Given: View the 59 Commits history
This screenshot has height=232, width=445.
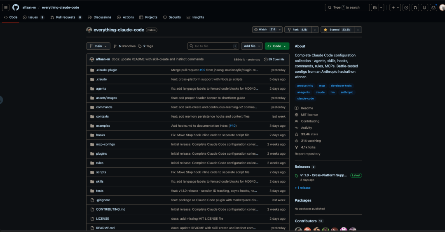Looking at the screenshot, I should point(274,60).
